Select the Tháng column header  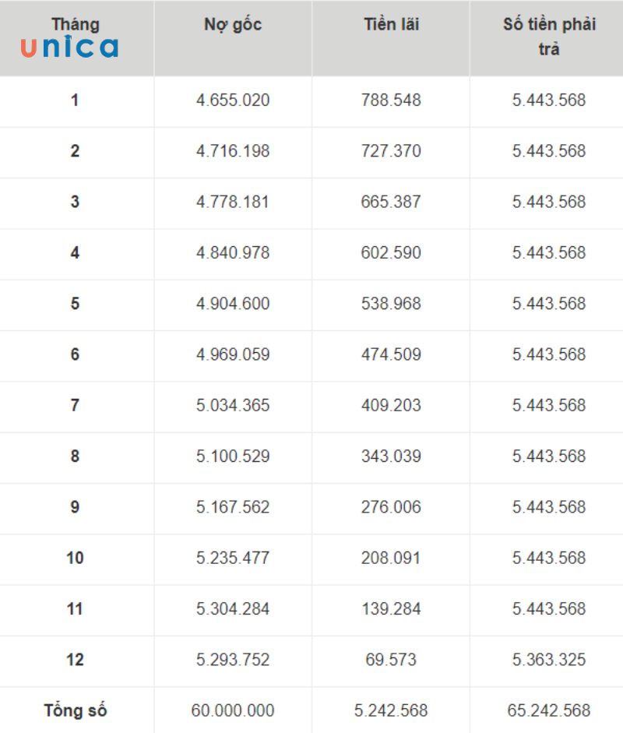coord(76,23)
